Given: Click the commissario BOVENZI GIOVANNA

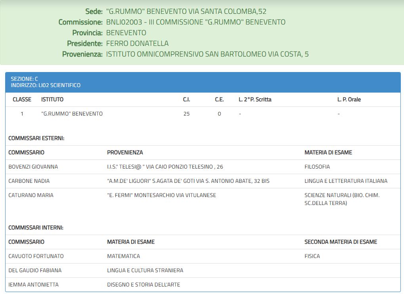Looking at the screenshot, I should 33,167.
